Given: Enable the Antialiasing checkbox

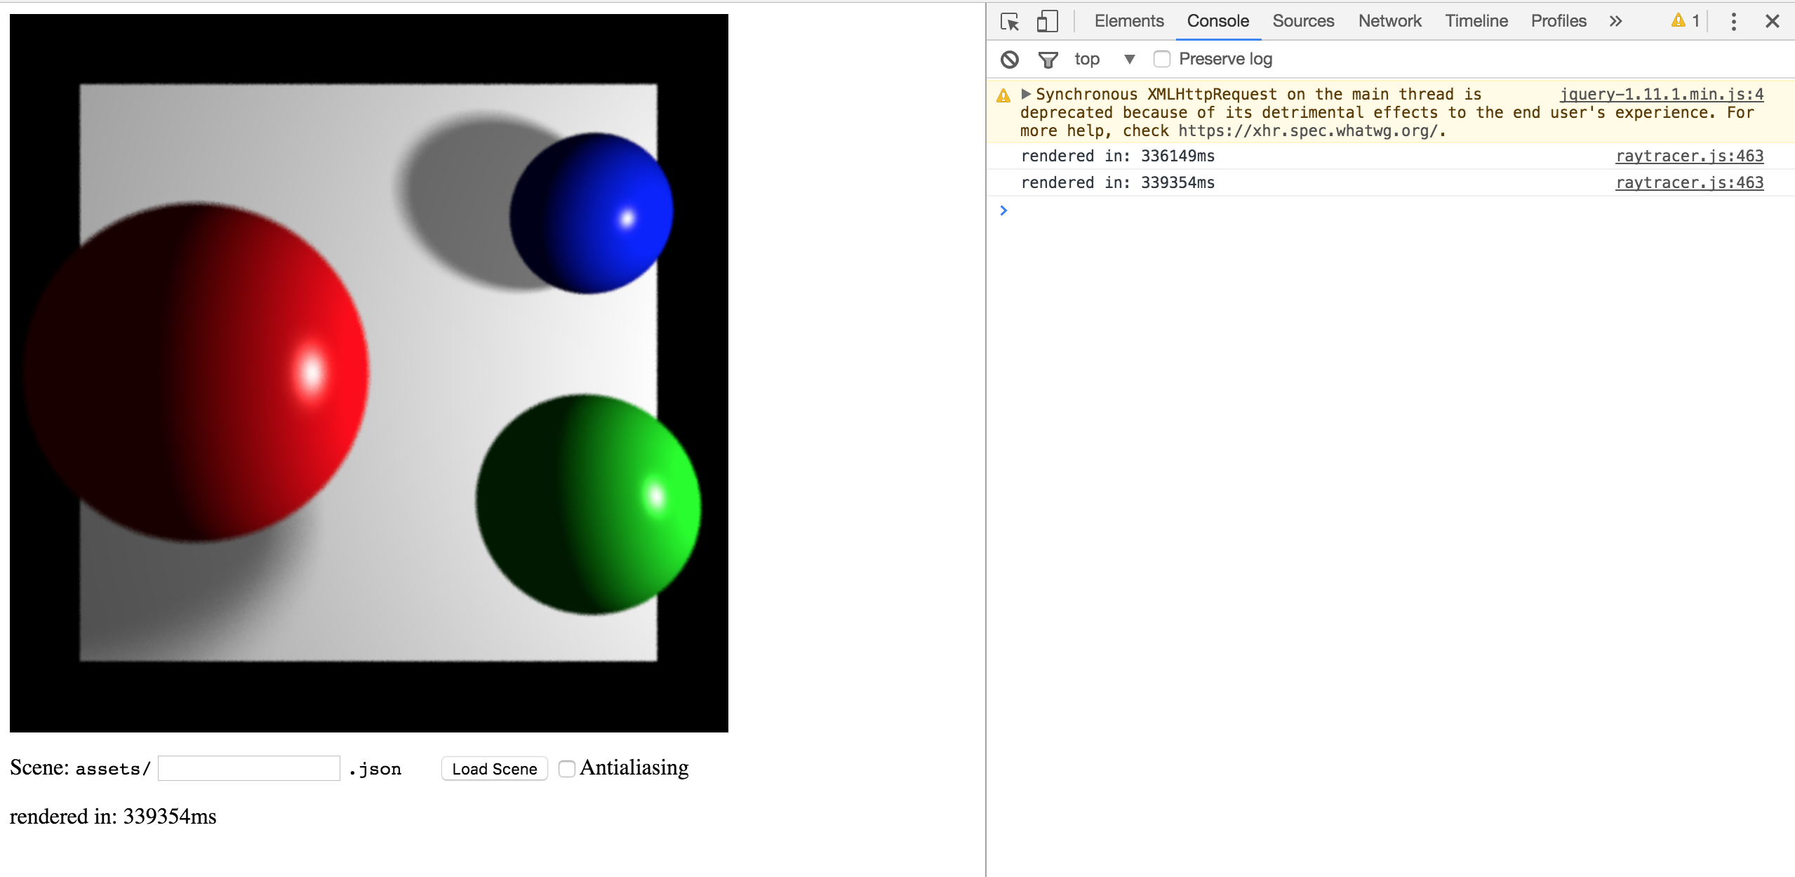Looking at the screenshot, I should (567, 768).
